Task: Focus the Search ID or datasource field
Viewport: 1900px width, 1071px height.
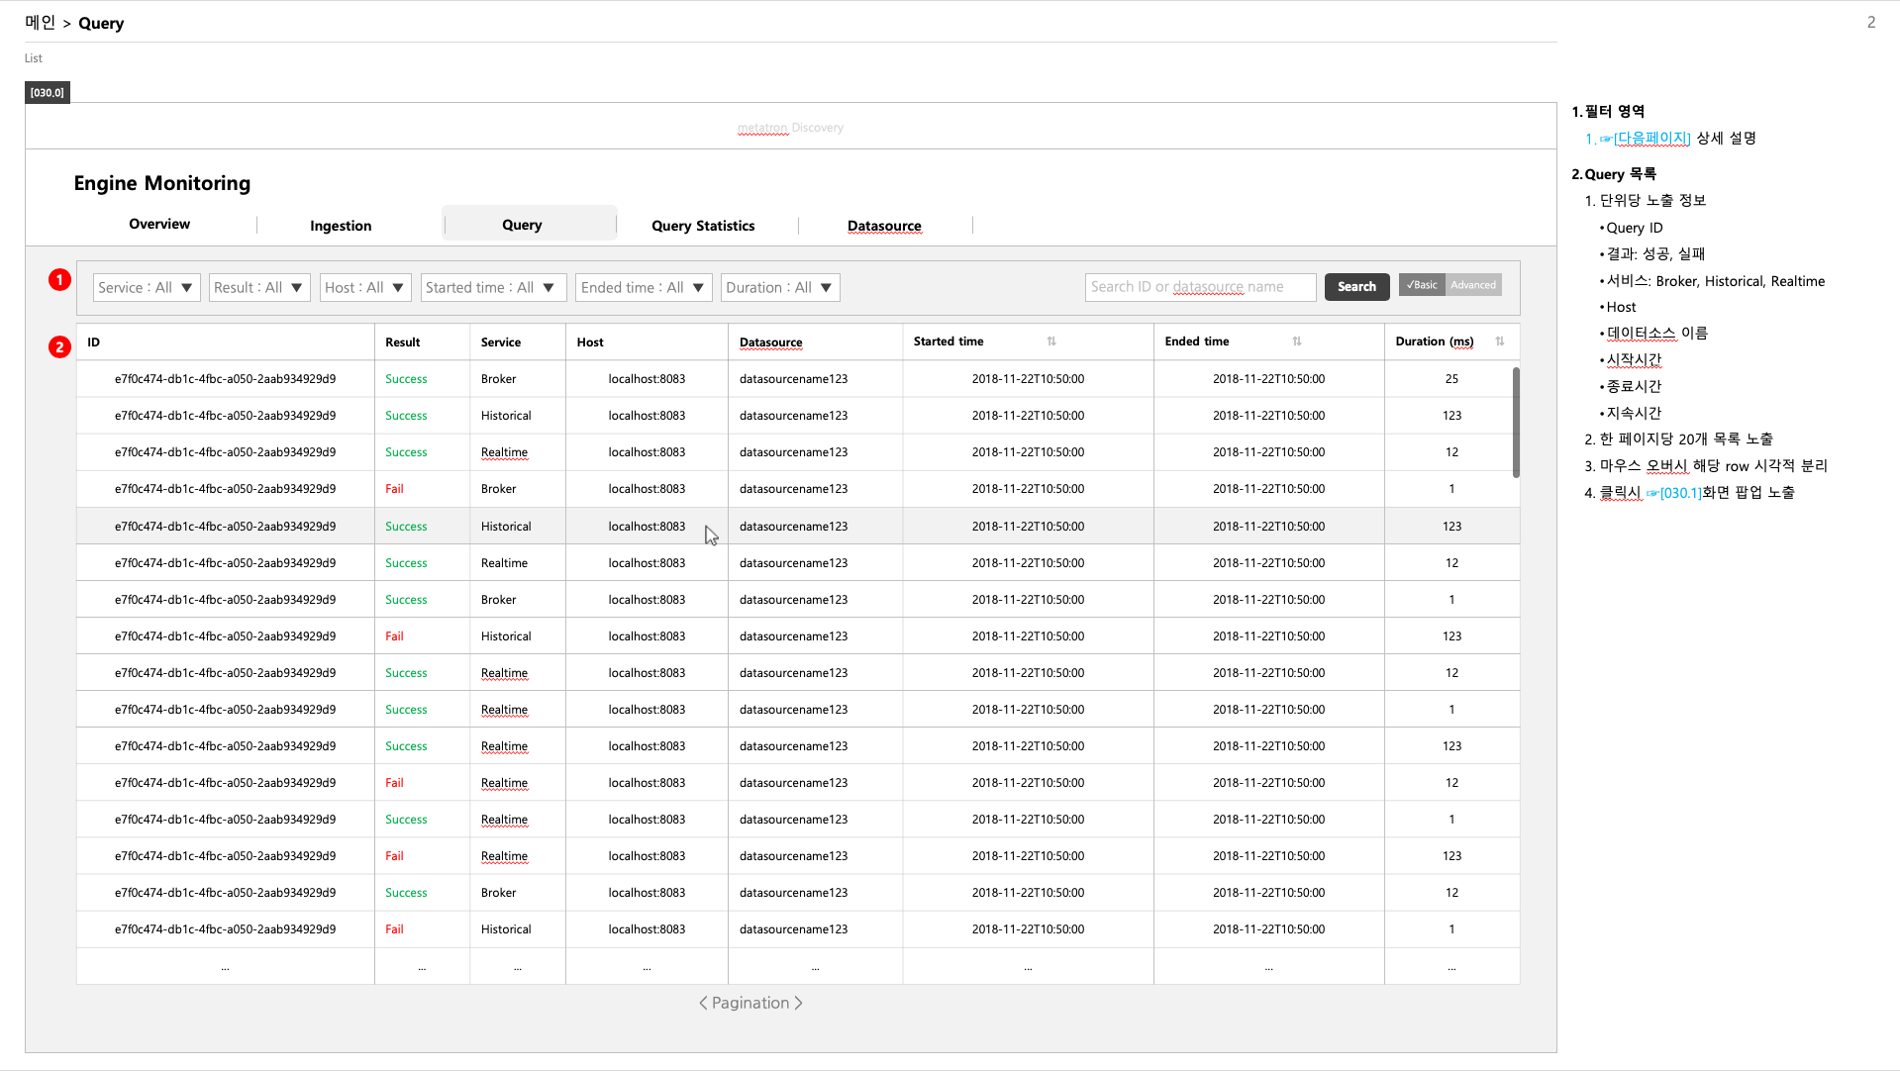Action: 1200,287
